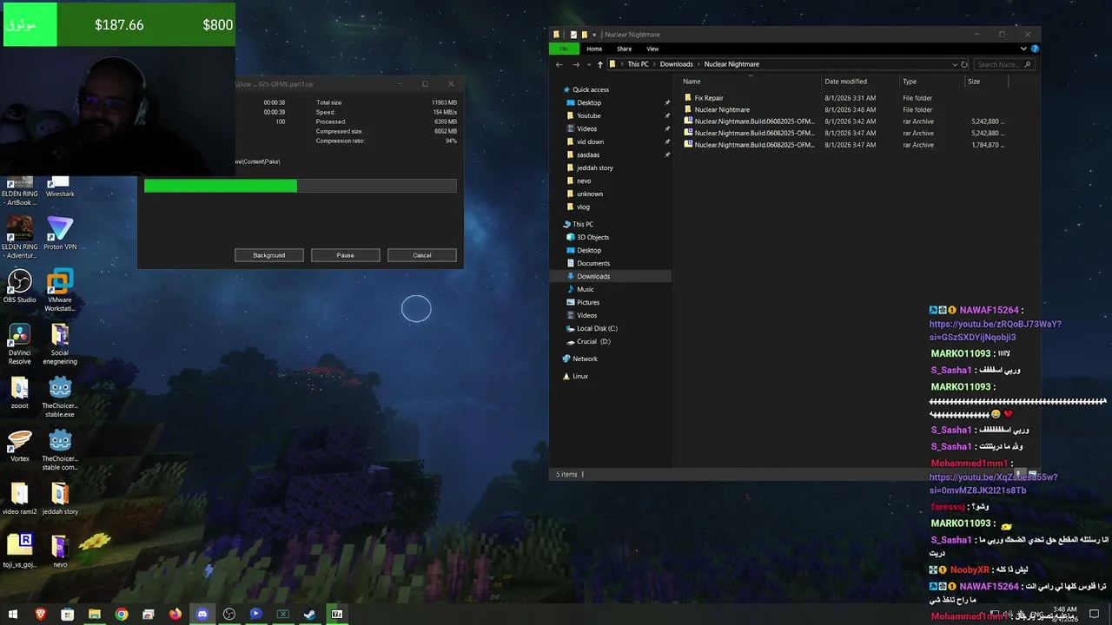Refresh the Nuclear Nightmare folder view

964,64
